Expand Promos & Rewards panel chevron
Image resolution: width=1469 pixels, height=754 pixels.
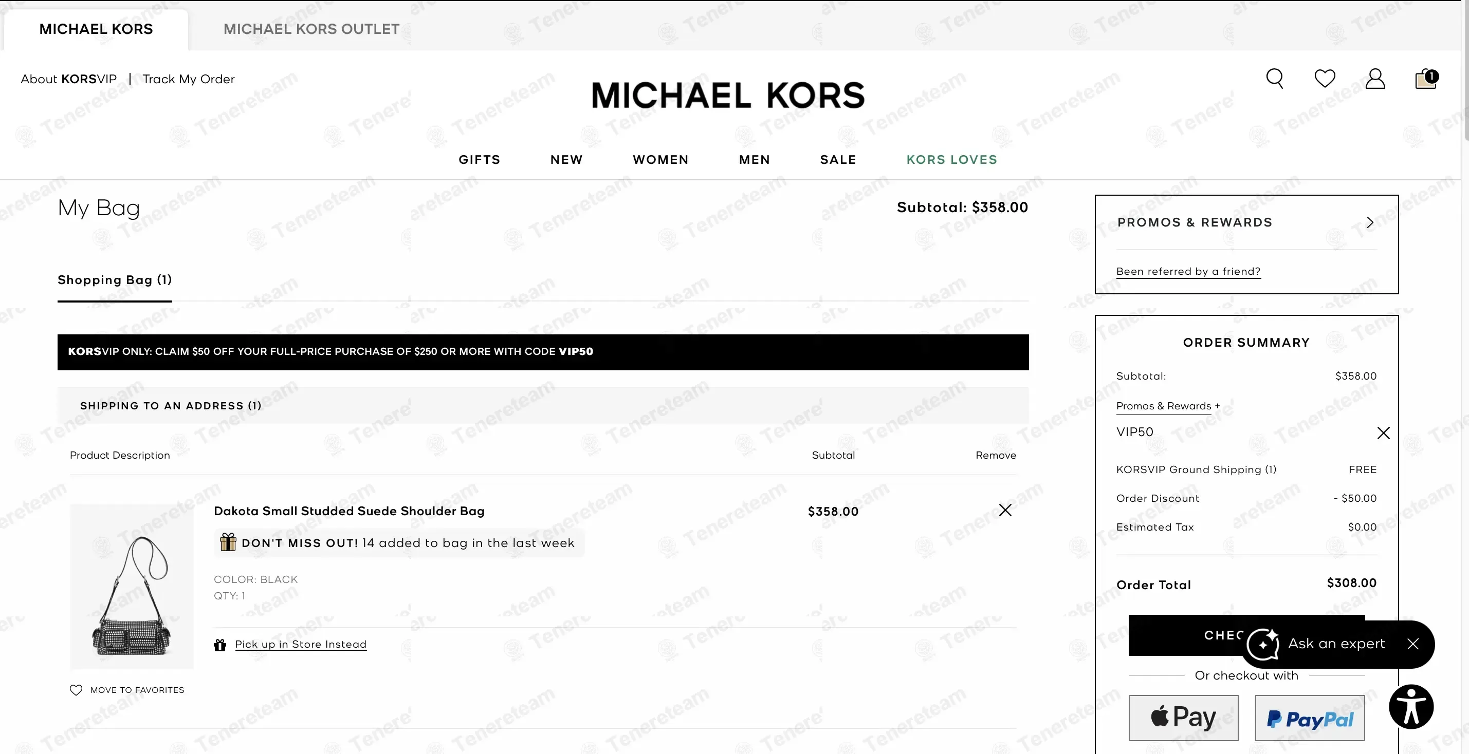(1370, 223)
